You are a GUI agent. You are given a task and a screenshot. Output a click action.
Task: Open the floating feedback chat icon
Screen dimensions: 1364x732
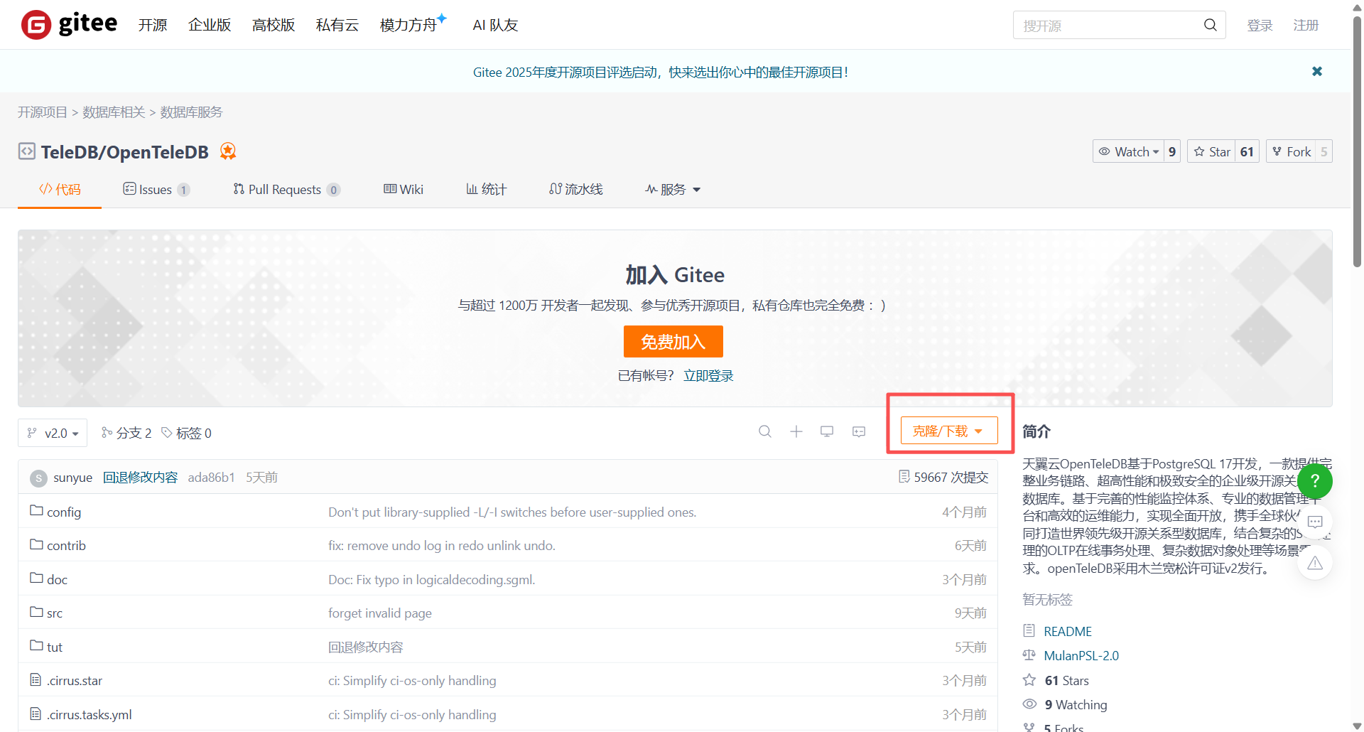click(x=1315, y=522)
